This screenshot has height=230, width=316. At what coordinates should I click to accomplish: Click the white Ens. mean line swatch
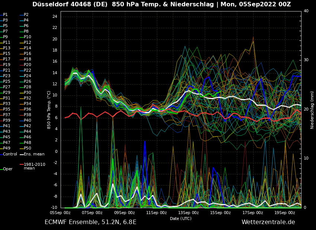point(22,154)
